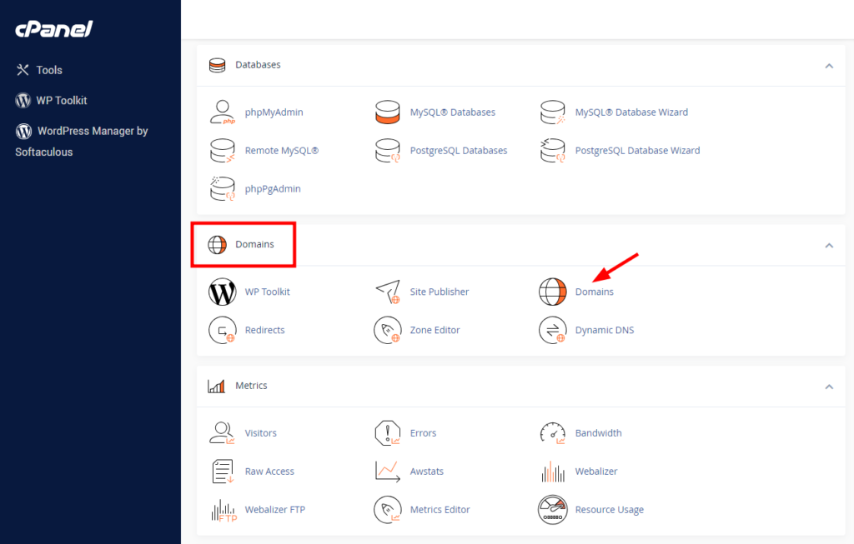Open PostgreSQL Databases link
The width and height of the screenshot is (854, 544).
[x=459, y=151]
